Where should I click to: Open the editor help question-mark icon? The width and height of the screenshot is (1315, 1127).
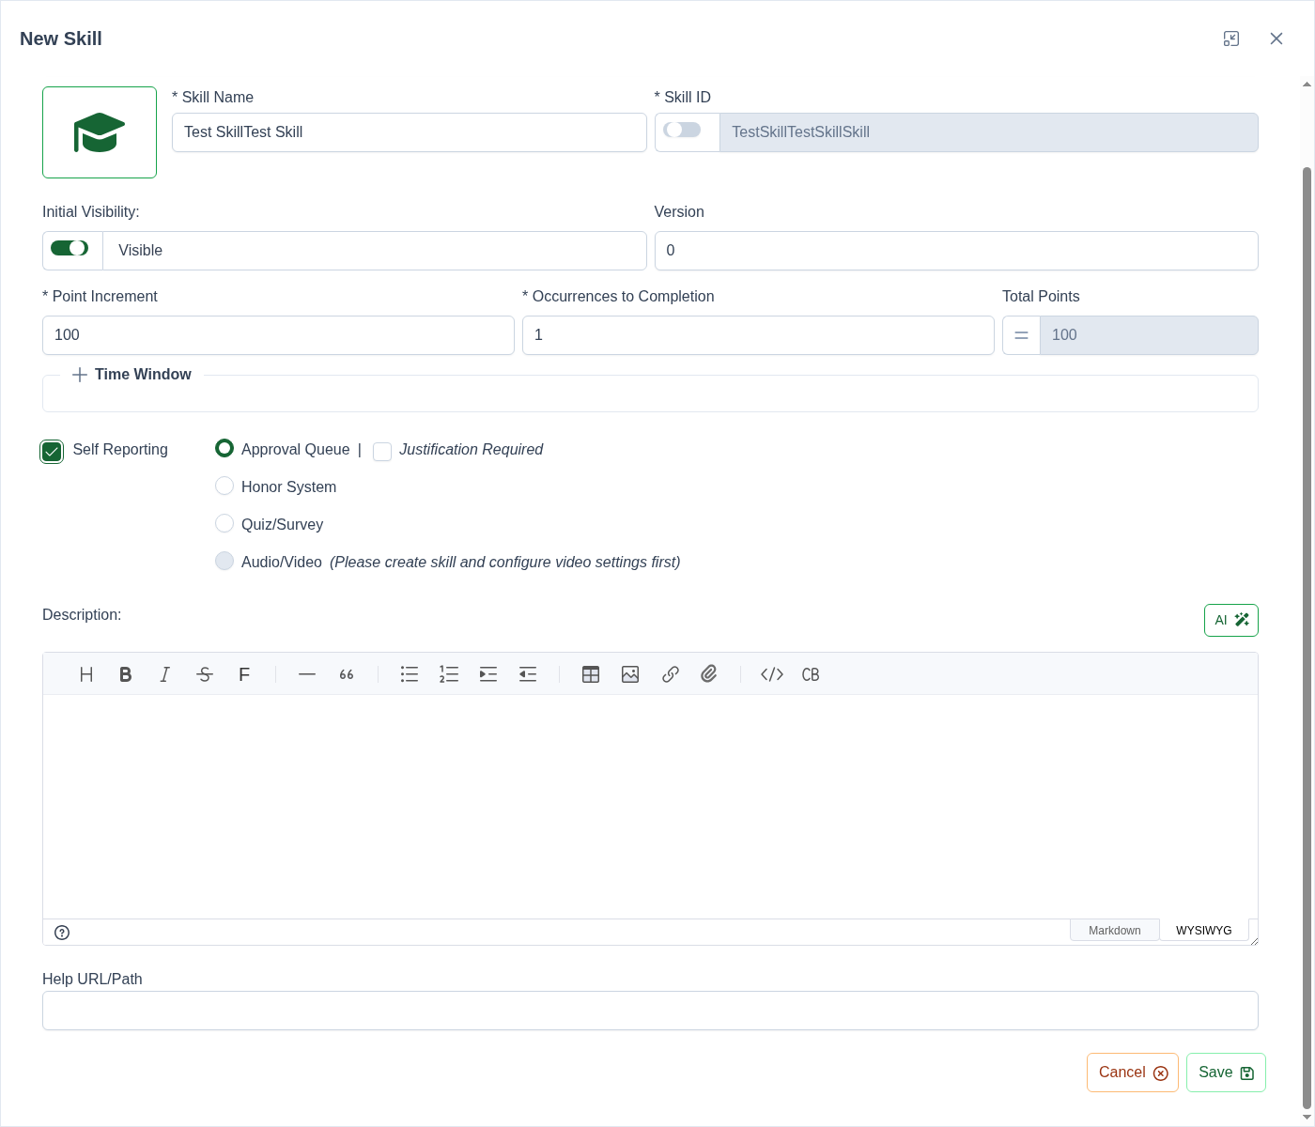[x=62, y=933]
